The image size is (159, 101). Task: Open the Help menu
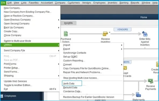[x=155, y=3]
